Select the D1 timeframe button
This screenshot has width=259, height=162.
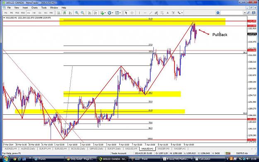(40, 13)
